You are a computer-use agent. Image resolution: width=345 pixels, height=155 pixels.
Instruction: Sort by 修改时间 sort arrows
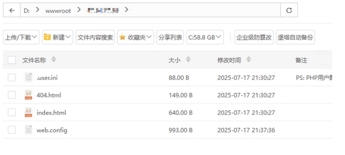pyautogui.click(x=249, y=59)
